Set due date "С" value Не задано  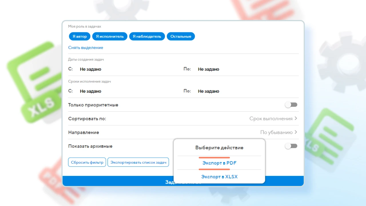click(x=91, y=91)
